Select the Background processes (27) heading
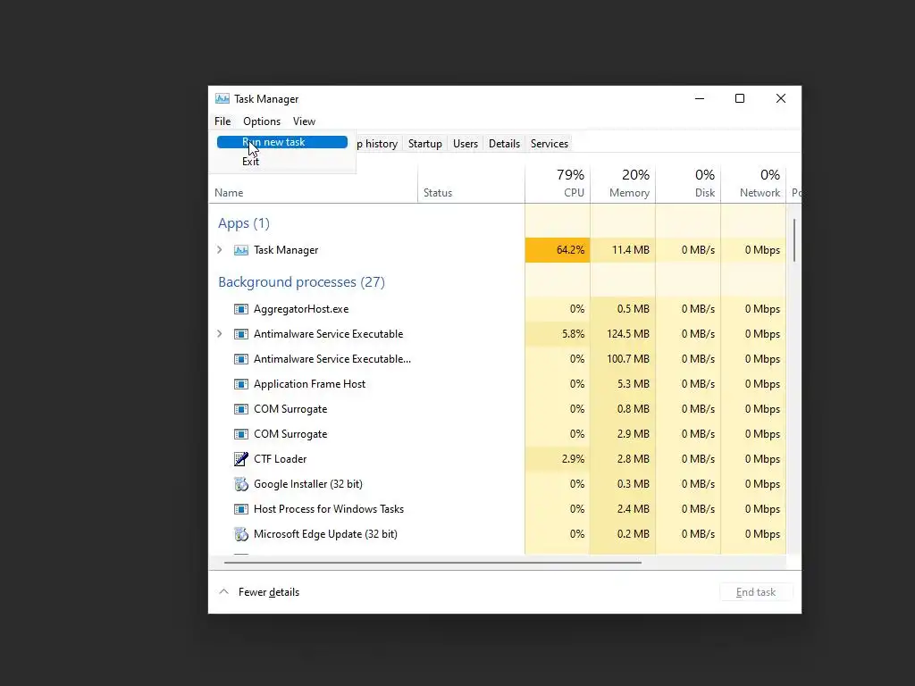Screen dimensions: 915x686 pos(301,282)
